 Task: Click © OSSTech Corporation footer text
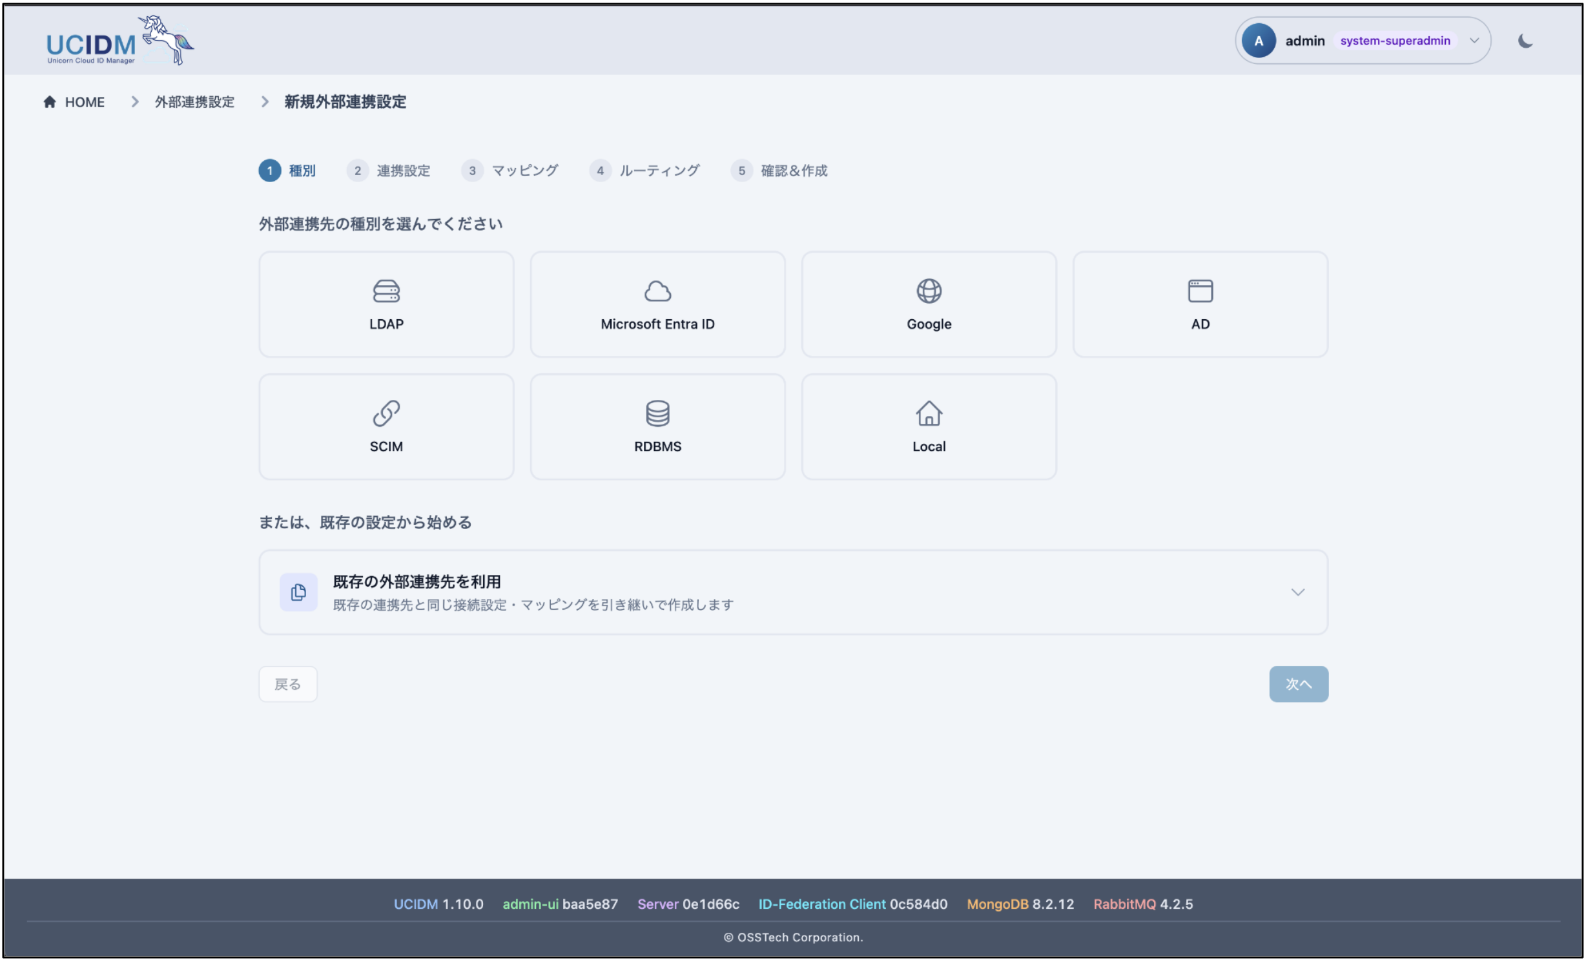(793, 937)
